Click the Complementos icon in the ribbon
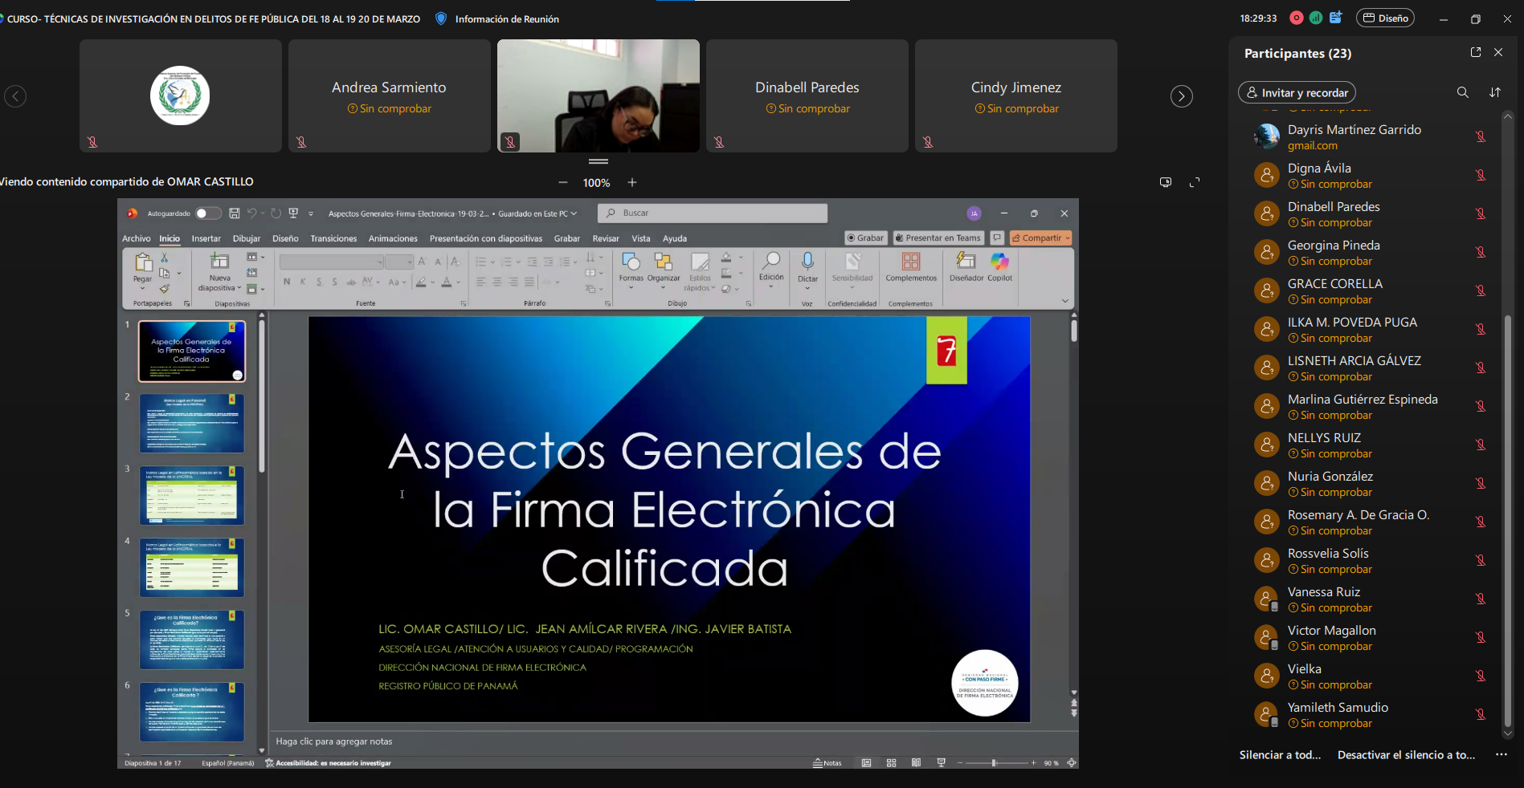Viewport: 1524px width, 788px height. (x=910, y=263)
